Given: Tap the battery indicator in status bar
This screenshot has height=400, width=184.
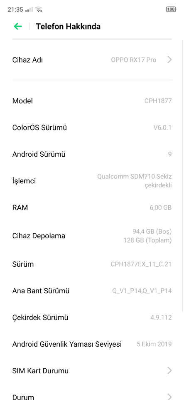Looking at the screenshot, I should click(171, 10).
